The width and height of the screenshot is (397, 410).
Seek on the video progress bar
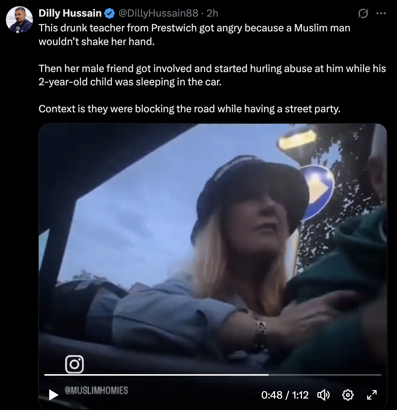pyautogui.click(x=213, y=375)
